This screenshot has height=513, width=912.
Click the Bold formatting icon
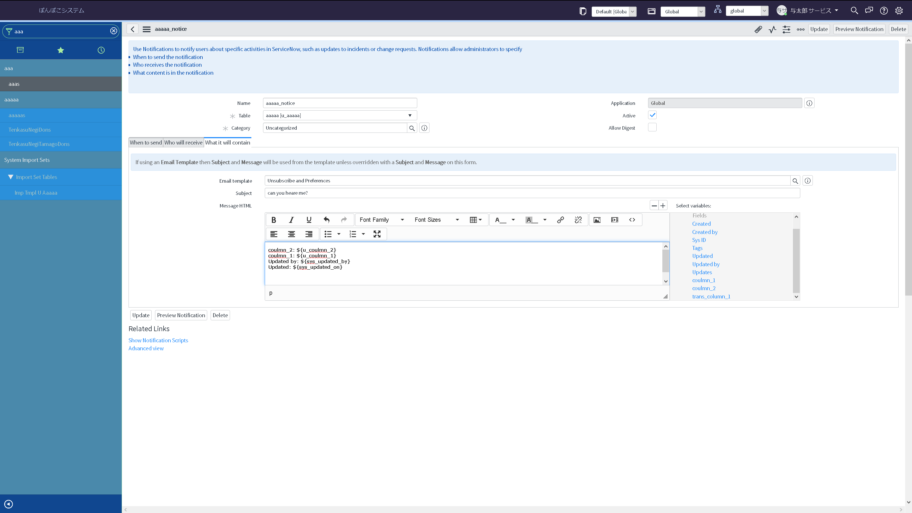pyautogui.click(x=273, y=220)
